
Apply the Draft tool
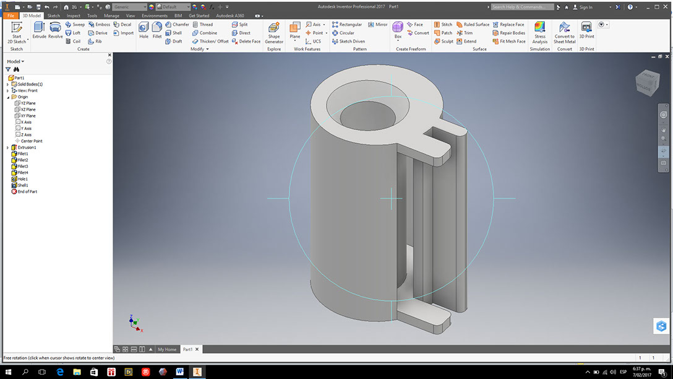click(x=174, y=41)
